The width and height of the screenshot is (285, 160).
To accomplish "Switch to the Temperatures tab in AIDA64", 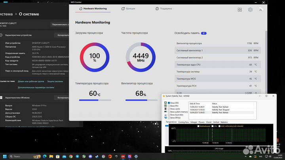I will (x=171, y=122).
